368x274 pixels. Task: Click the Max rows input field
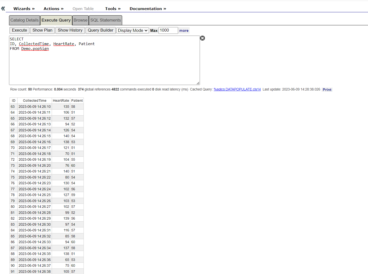[168, 30]
